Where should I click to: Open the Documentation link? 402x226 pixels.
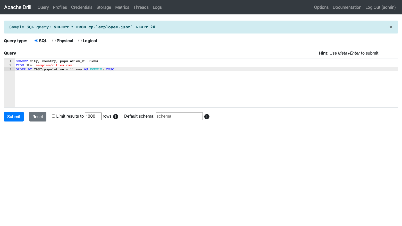tap(347, 7)
